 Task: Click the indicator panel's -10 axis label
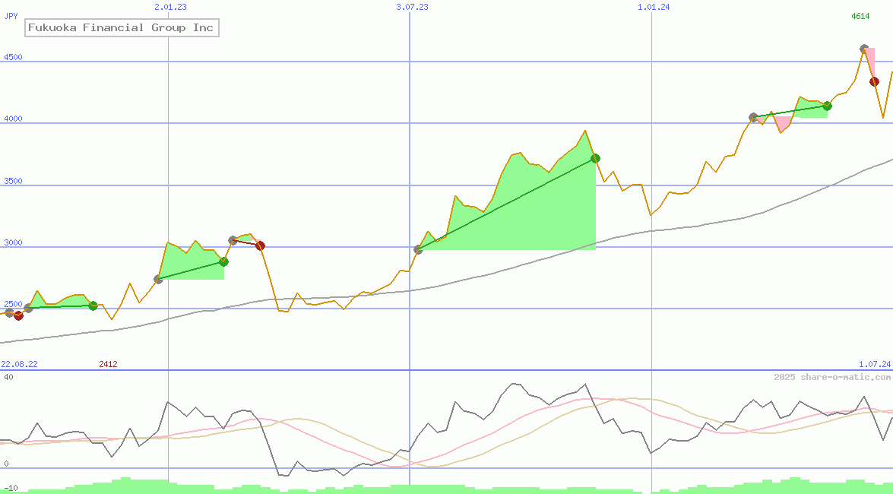point(10,489)
